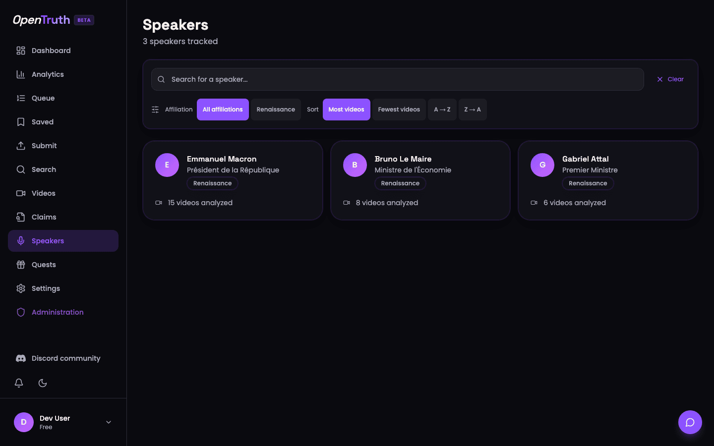
Task: Select the A → Z sorting choice
Action: [442, 109]
